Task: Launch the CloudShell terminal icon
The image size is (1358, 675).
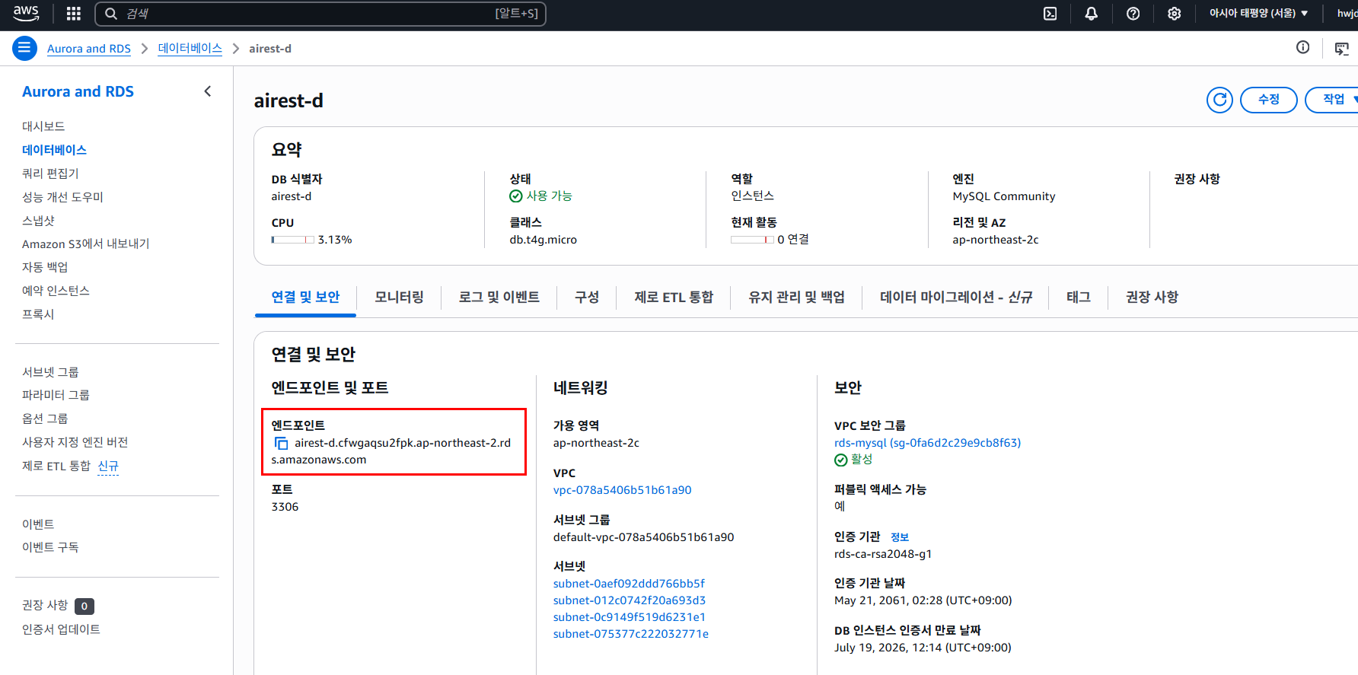Action: coord(1050,13)
